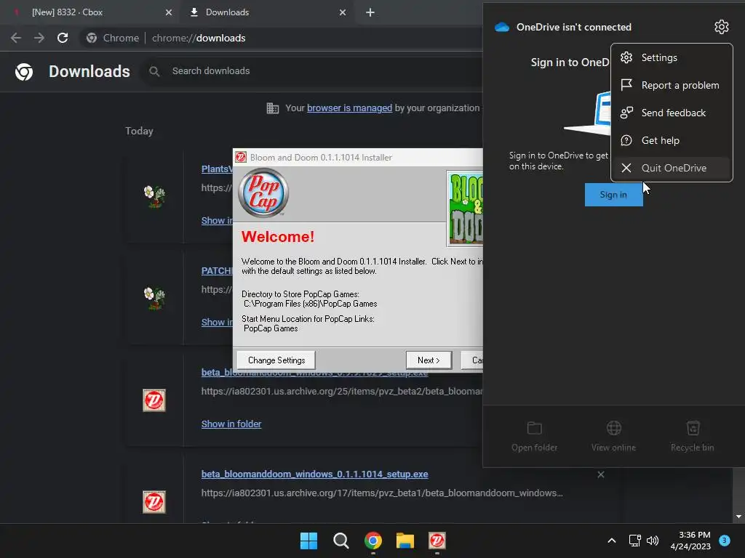Go forward in Chrome
The width and height of the screenshot is (745, 558).
(x=39, y=38)
